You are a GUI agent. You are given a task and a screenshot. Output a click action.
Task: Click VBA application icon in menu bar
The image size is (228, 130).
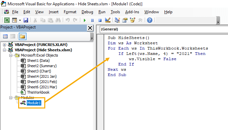click(6, 12)
